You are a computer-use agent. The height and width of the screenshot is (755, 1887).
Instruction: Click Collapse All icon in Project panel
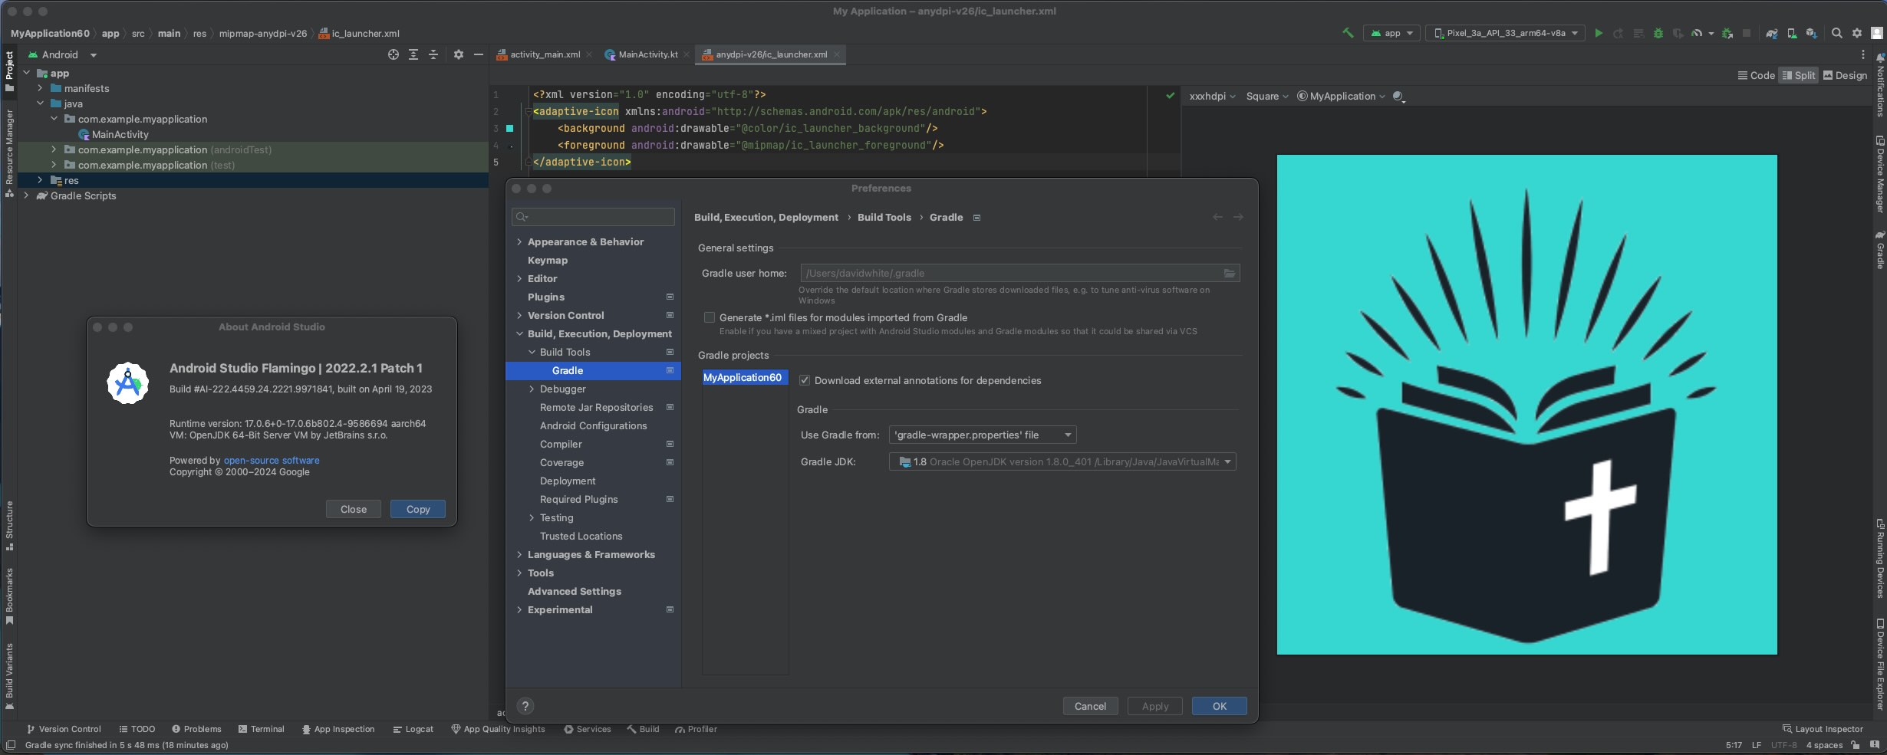click(x=433, y=54)
